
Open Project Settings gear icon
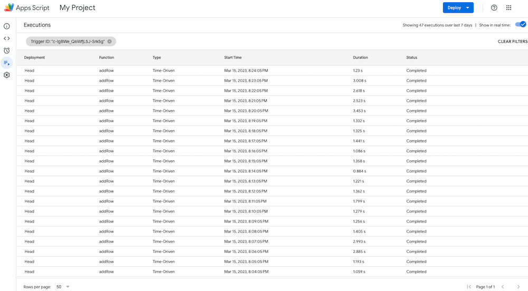click(x=7, y=75)
